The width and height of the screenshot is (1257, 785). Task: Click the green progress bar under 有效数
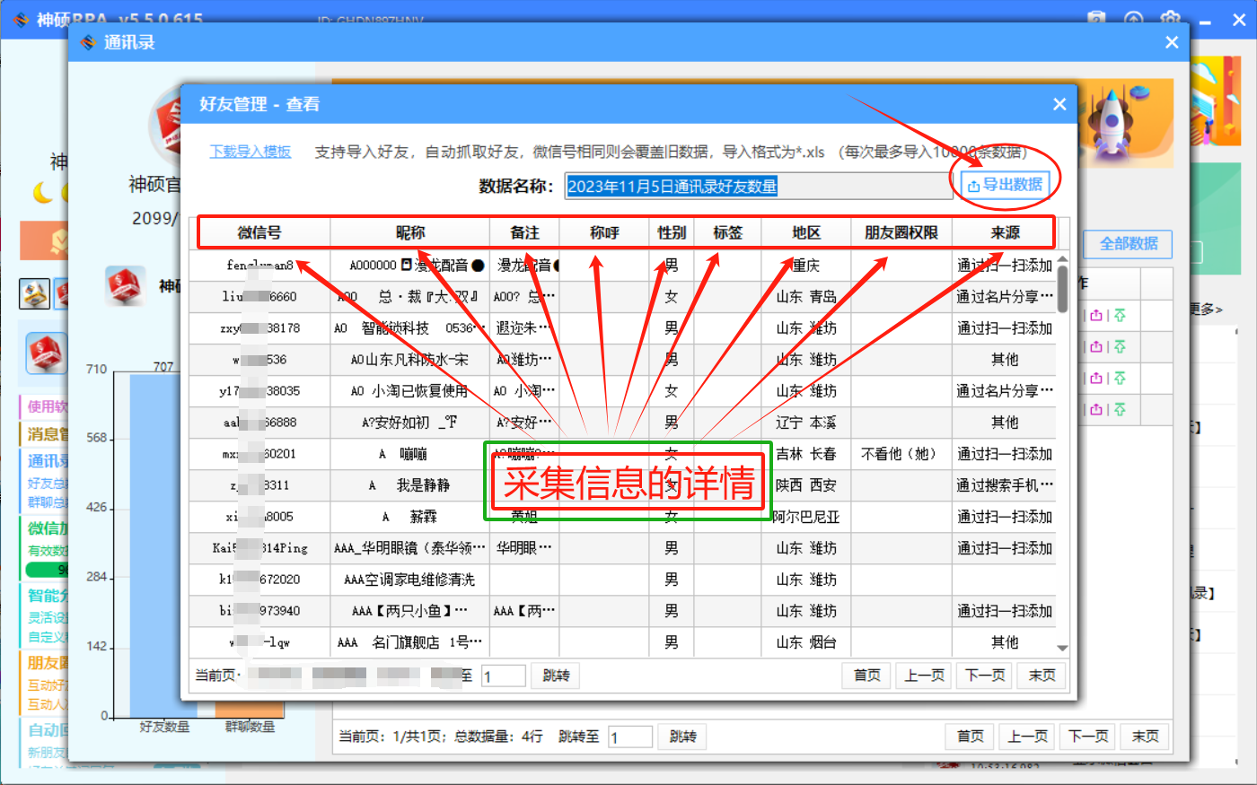pyautogui.click(x=45, y=569)
